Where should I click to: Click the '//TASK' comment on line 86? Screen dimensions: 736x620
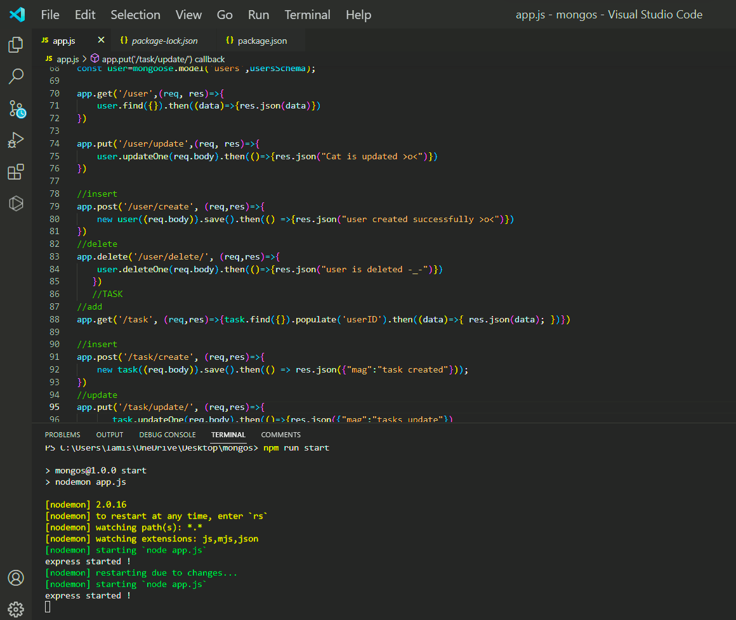107,294
